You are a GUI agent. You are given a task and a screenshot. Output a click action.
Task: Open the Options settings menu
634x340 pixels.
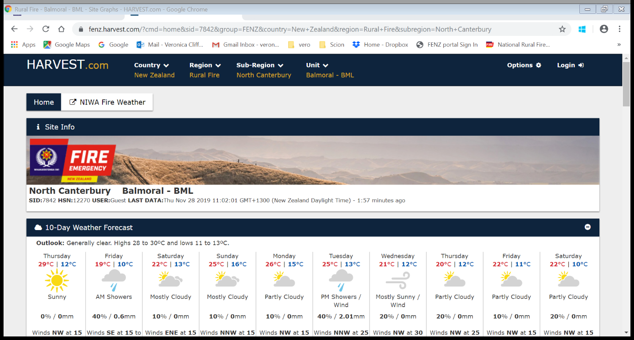[524, 65]
